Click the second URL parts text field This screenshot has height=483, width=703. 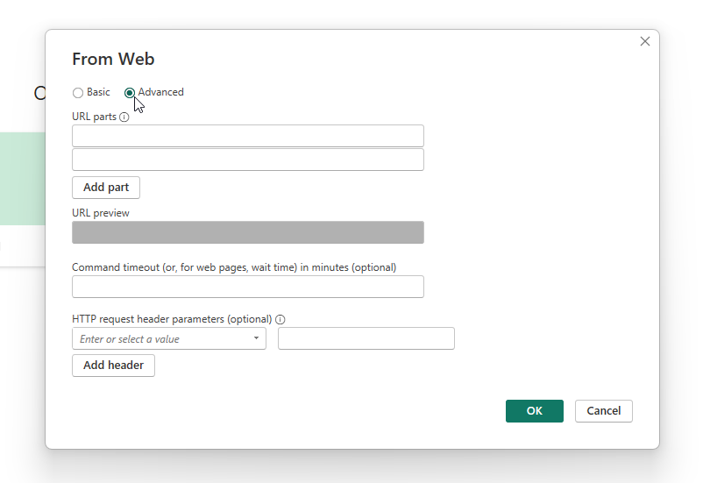247,160
